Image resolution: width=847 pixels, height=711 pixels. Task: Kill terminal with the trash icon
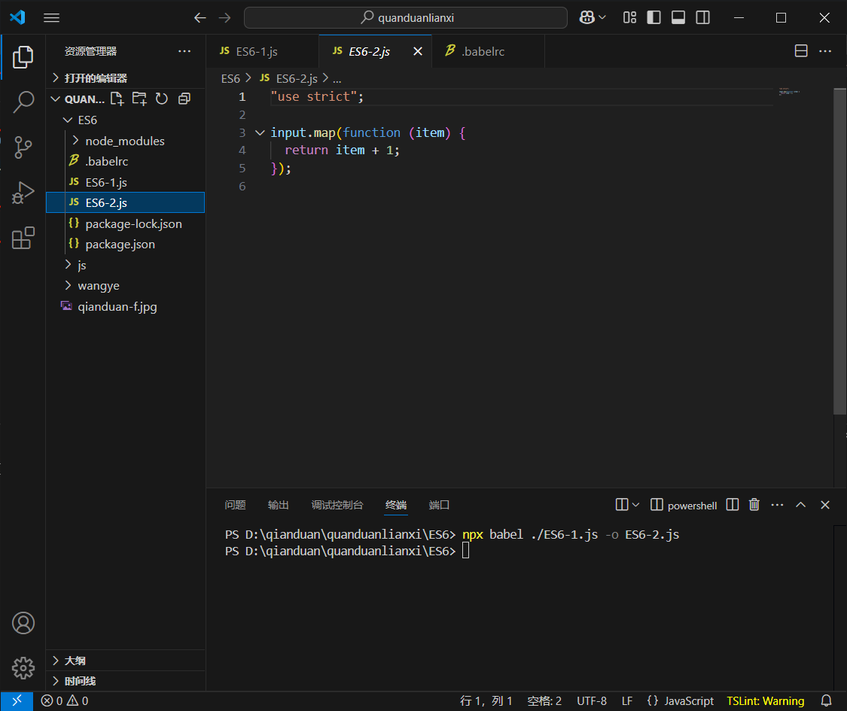[x=754, y=505]
